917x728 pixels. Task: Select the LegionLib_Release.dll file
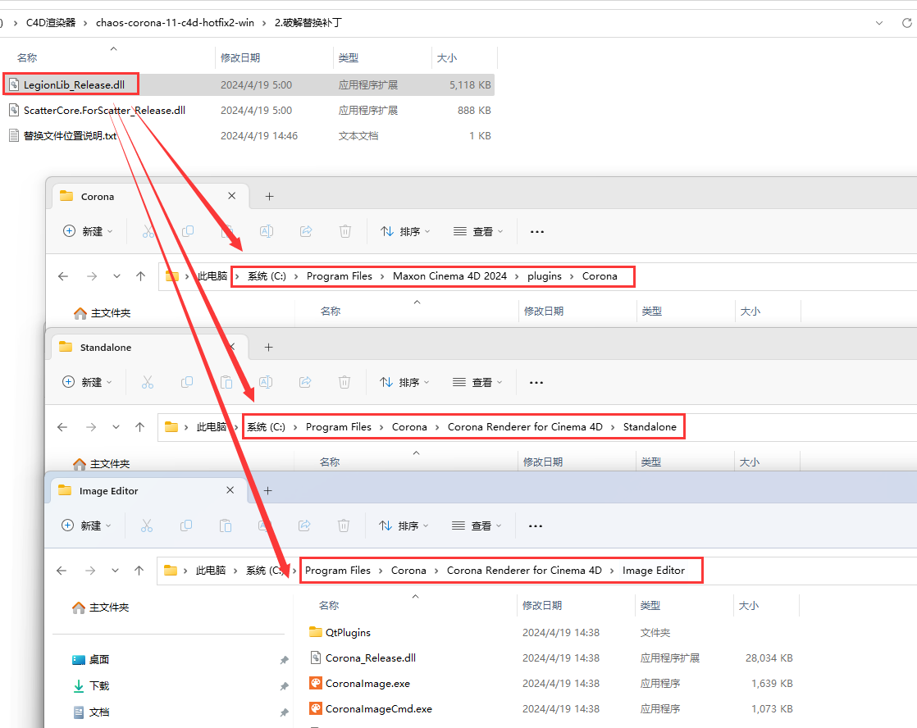point(74,84)
